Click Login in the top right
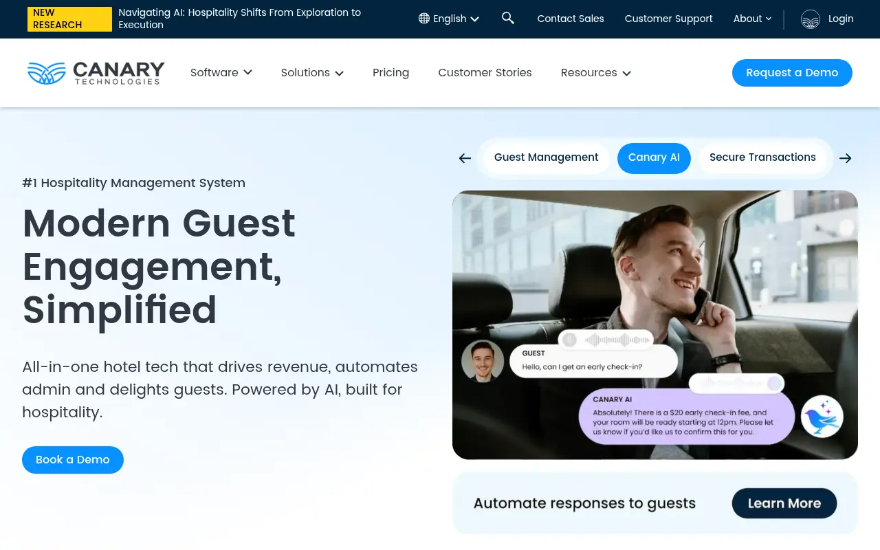The image size is (880, 550). click(x=841, y=19)
